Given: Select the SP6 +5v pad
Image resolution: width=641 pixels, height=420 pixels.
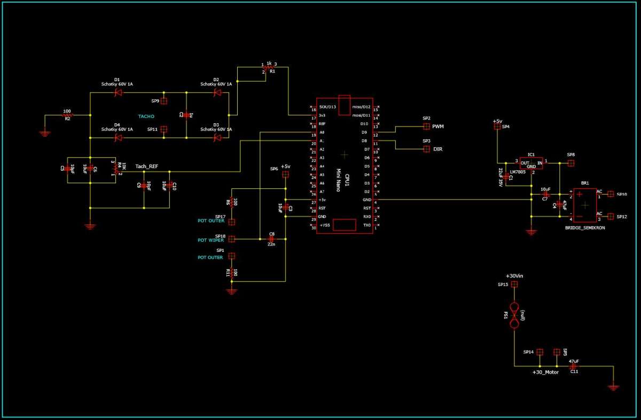Looking at the screenshot, I should 285,175.
